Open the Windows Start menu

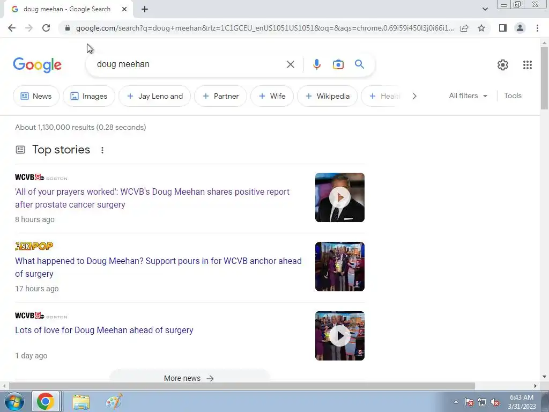tap(14, 401)
